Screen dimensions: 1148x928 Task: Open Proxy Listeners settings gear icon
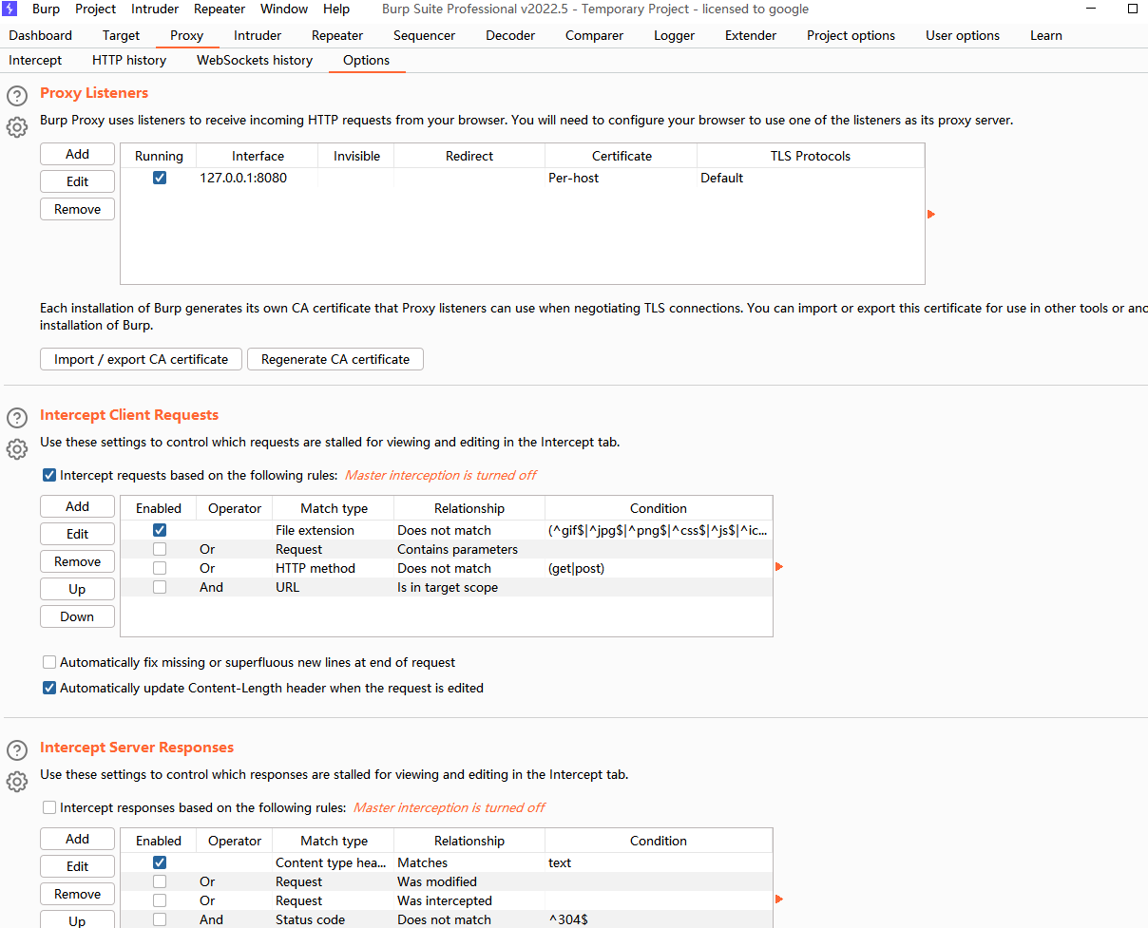[17, 127]
